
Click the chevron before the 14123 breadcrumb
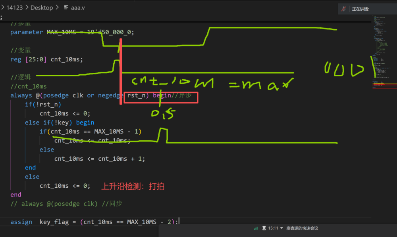[2, 8]
